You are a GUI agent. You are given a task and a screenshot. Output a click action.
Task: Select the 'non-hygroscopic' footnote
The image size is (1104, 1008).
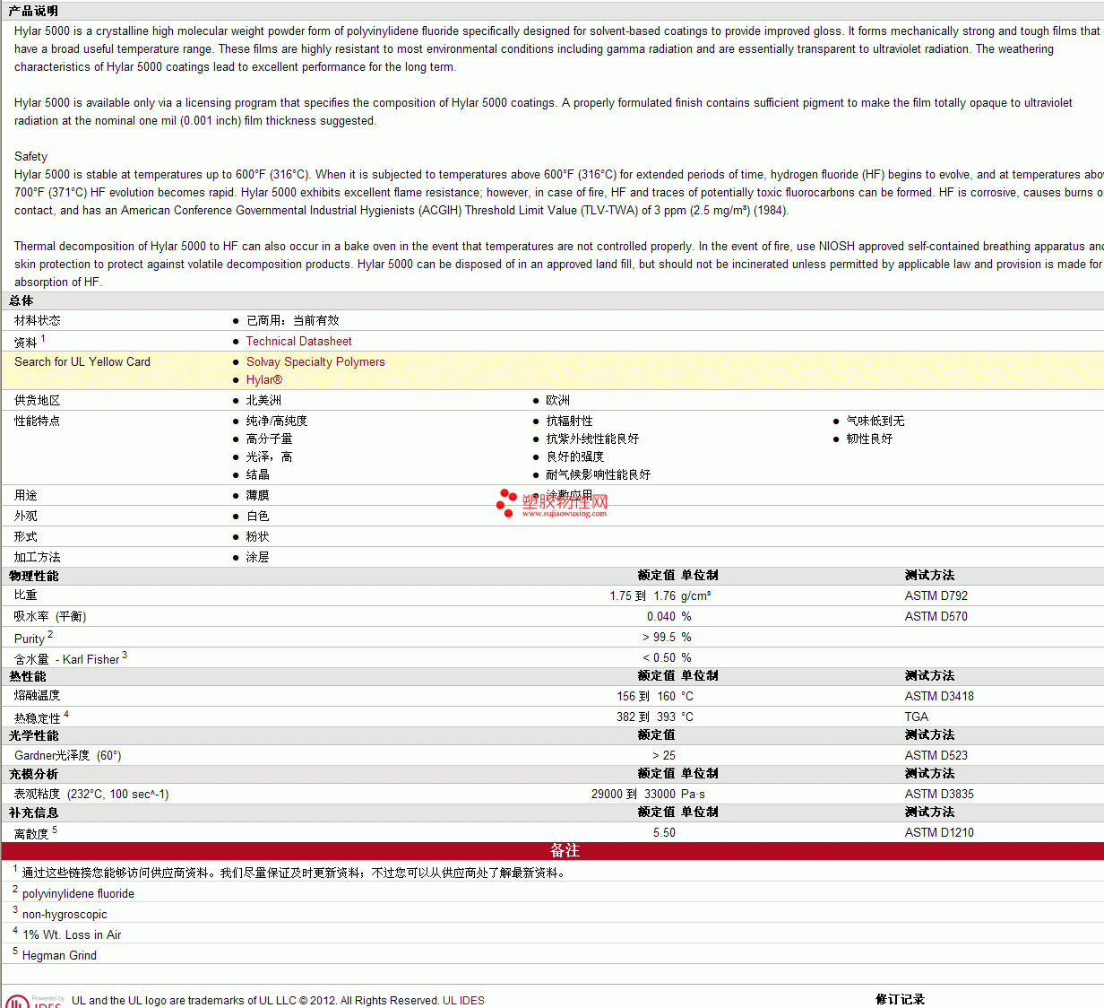pyautogui.click(x=65, y=915)
